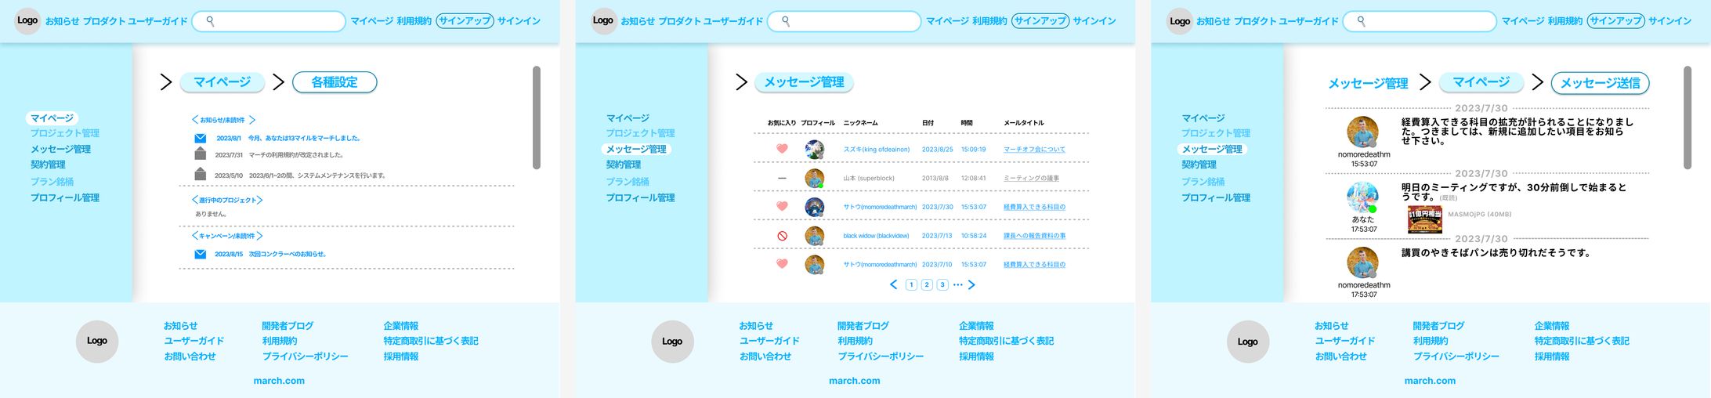
Task: Select マイページ in the left panel sidebar
Action: [x=52, y=118]
